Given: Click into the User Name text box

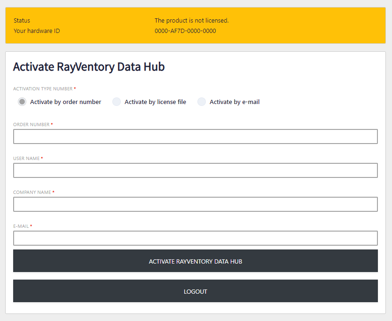Looking at the screenshot, I should pos(196,170).
